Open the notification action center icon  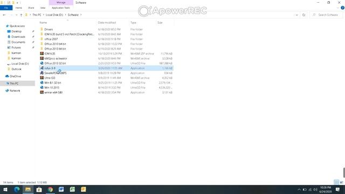pos(337,189)
